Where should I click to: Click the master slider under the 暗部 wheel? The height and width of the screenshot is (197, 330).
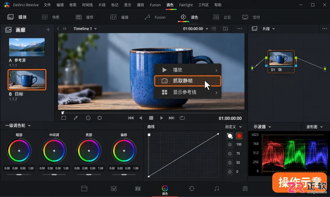point(19,174)
